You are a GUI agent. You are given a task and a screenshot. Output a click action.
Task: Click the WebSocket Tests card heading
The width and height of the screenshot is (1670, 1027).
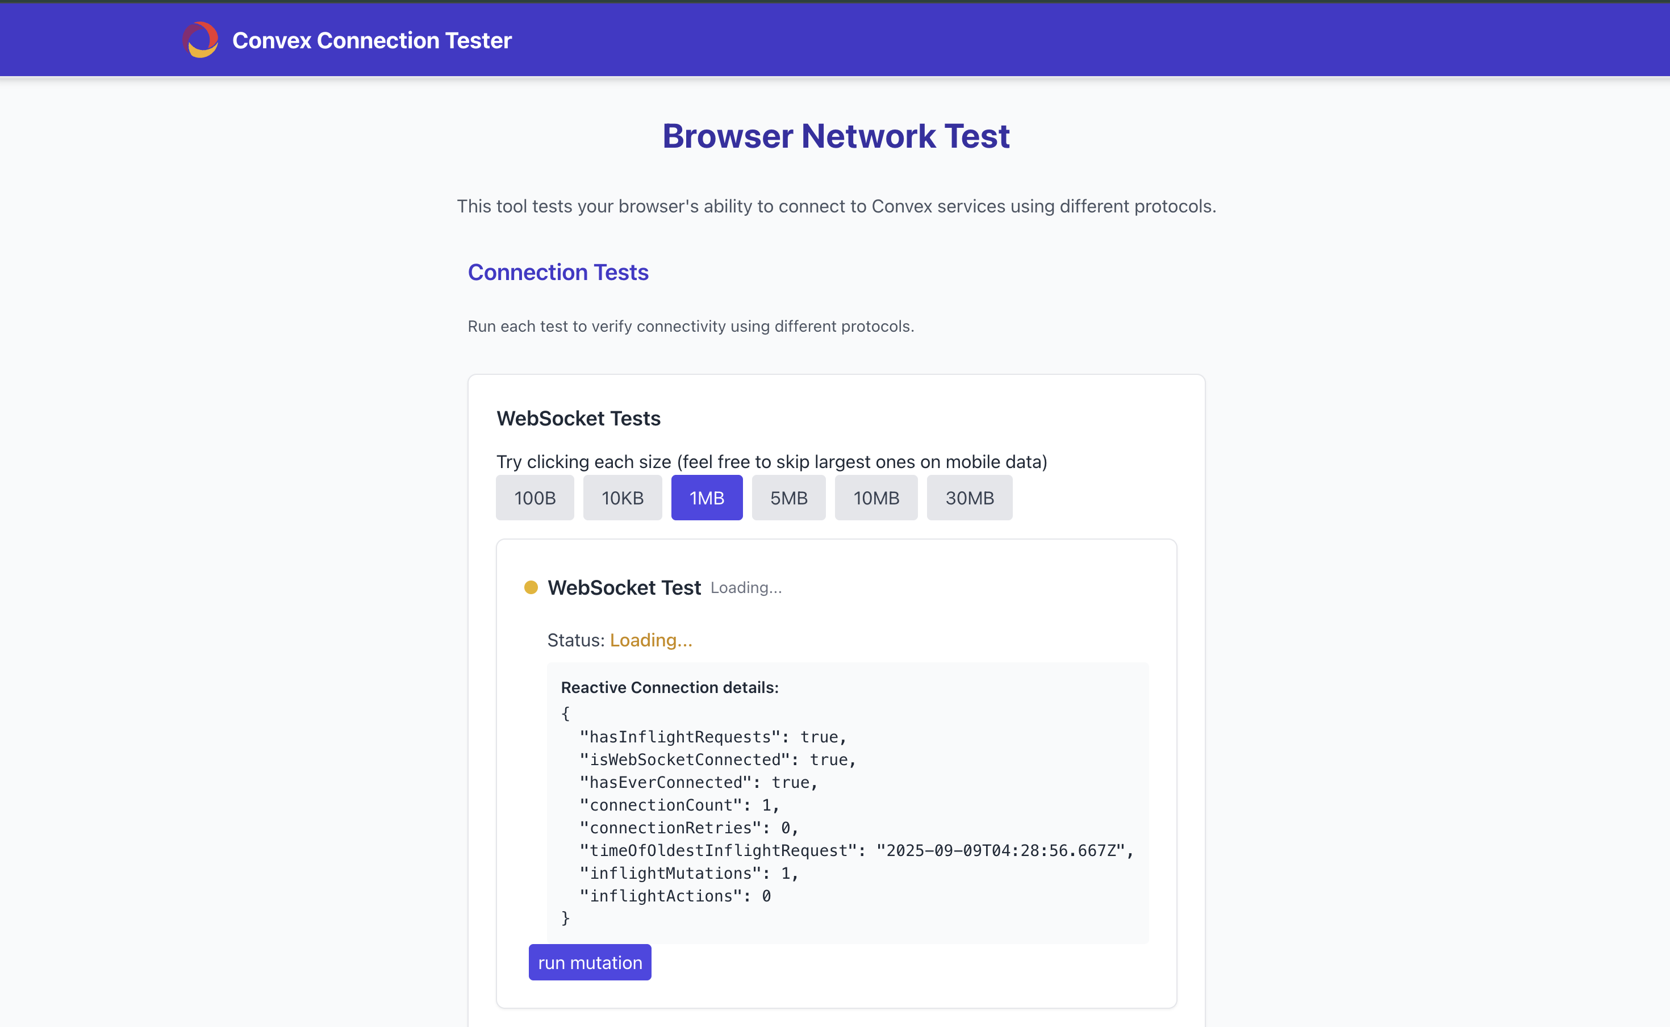coord(578,419)
